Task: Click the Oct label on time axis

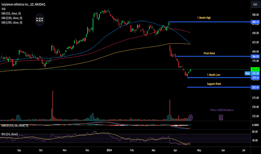Action: point(41,150)
